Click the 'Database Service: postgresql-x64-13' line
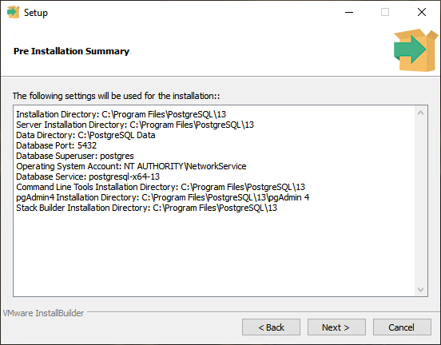 point(88,176)
